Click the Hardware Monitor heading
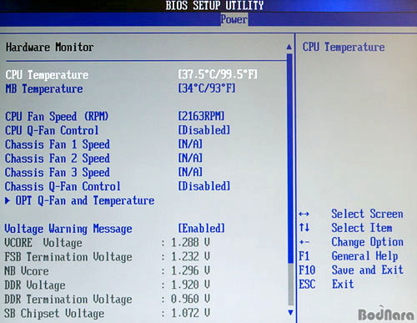This screenshot has width=417, height=323. [50, 47]
